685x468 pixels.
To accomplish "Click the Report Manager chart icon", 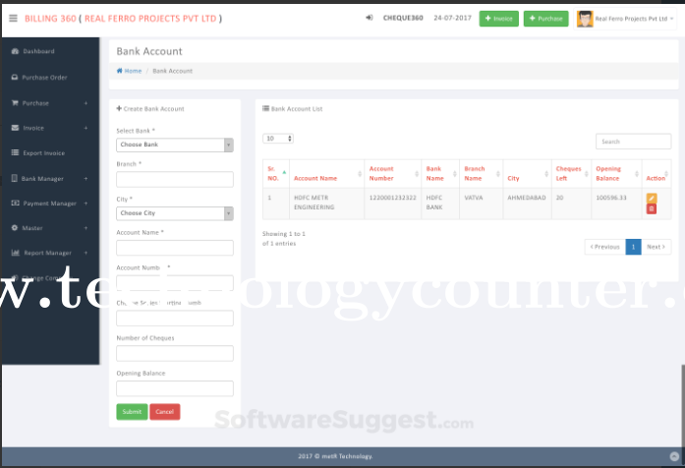I will point(16,253).
